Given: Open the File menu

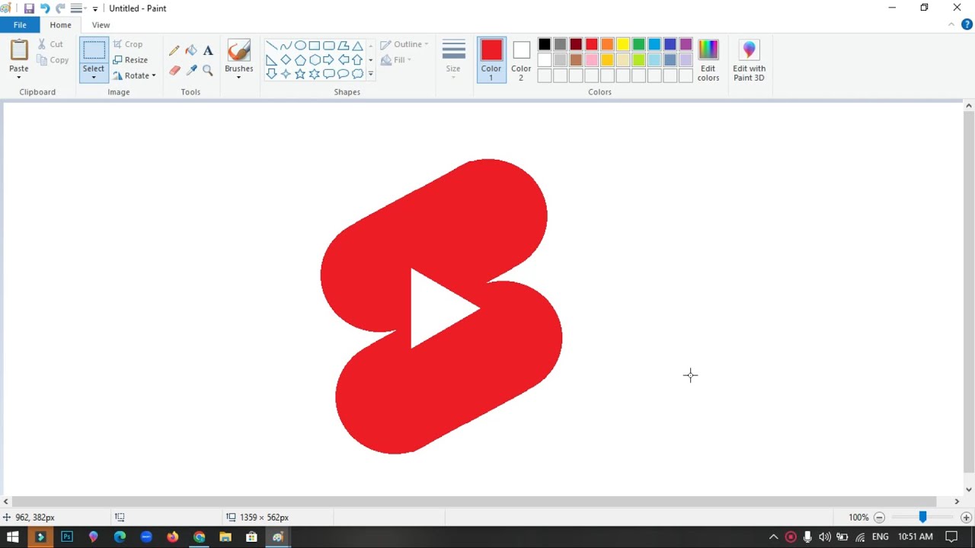Looking at the screenshot, I should 20,25.
